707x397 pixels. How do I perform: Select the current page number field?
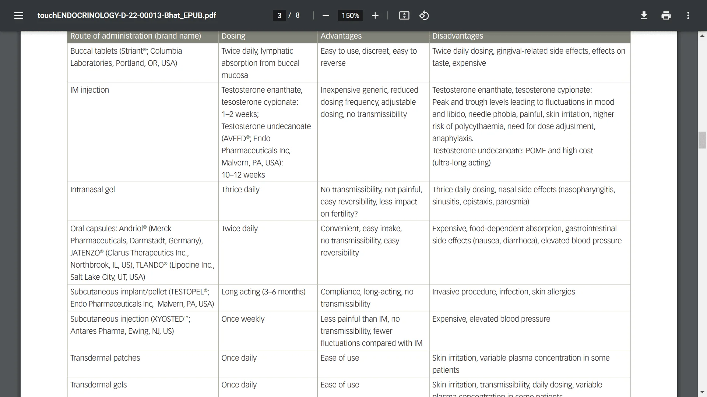coord(279,15)
